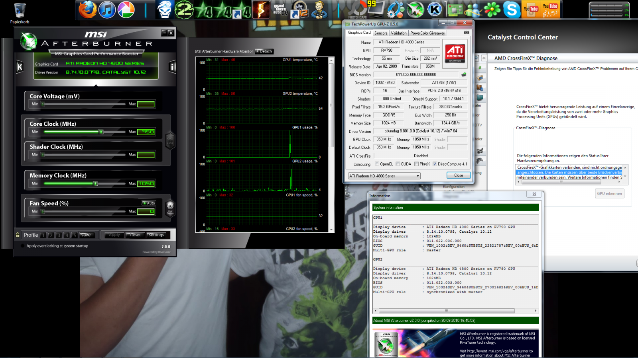Image resolution: width=638 pixels, height=358 pixels.
Task: Open Skype from the dock
Action: pos(512,10)
